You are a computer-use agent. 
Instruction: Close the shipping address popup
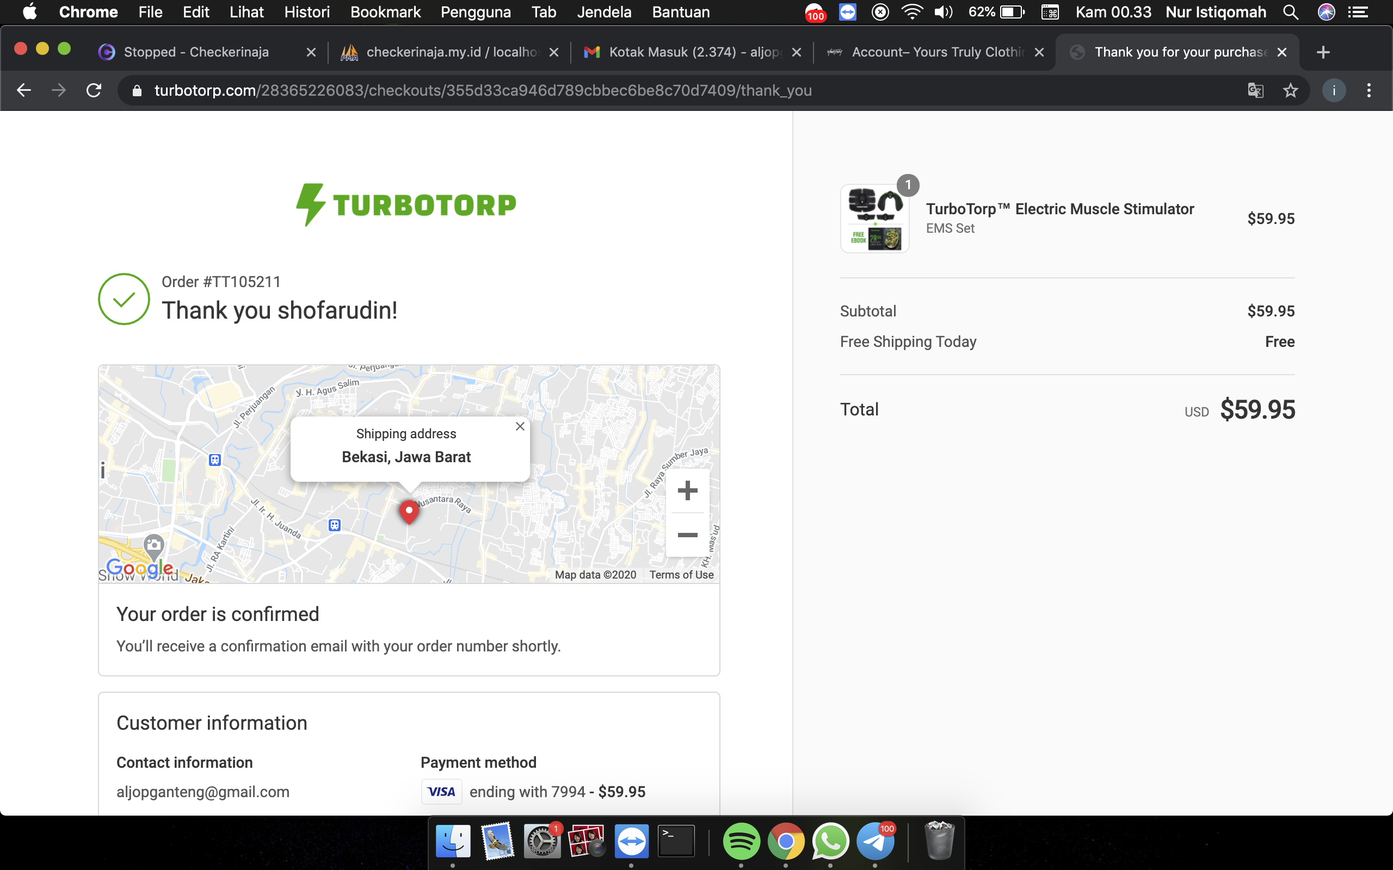pos(520,426)
